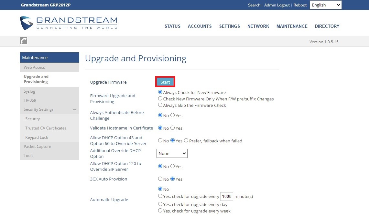Select Always Skip the Firmware Check
The width and height of the screenshot is (369, 216).
(160, 105)
